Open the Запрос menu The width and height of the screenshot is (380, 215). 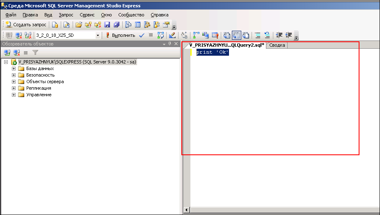[66, 15]
